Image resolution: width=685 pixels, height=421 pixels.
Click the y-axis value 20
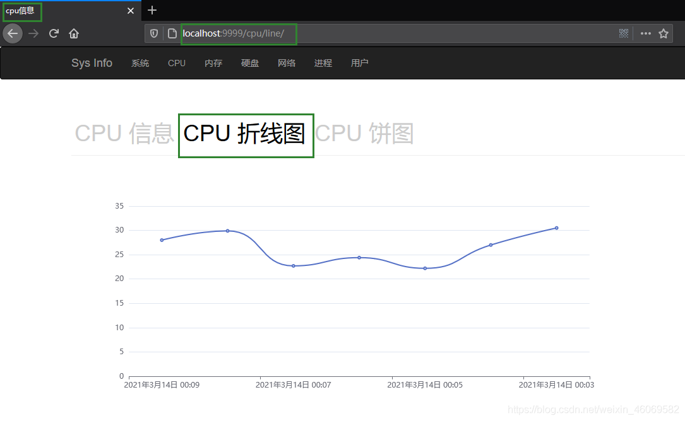[x=119, y=279]
